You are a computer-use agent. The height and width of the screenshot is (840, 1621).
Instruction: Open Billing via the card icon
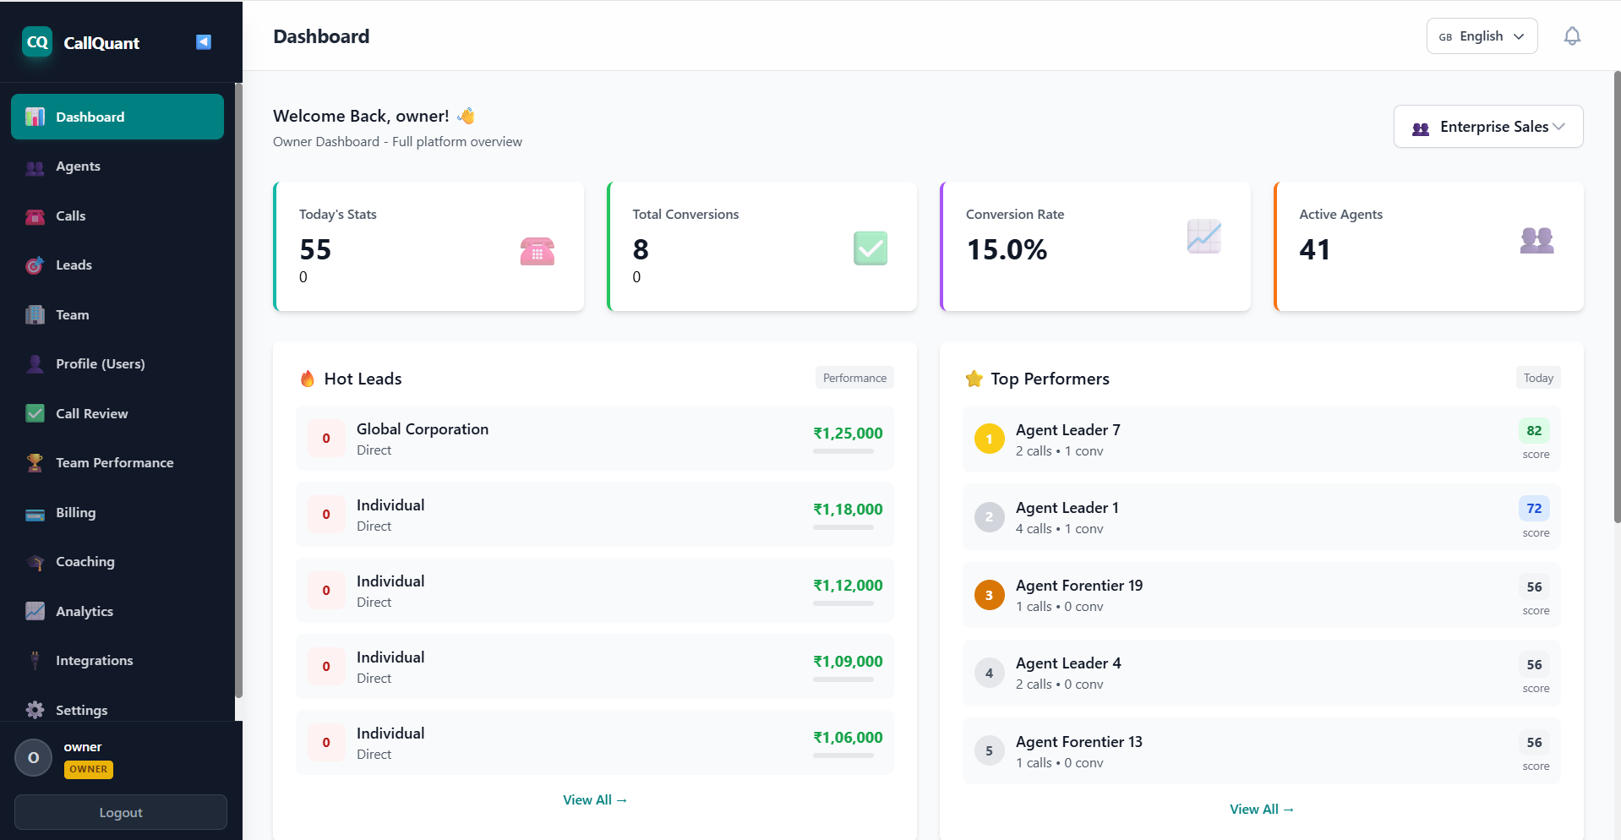[35, 512]
